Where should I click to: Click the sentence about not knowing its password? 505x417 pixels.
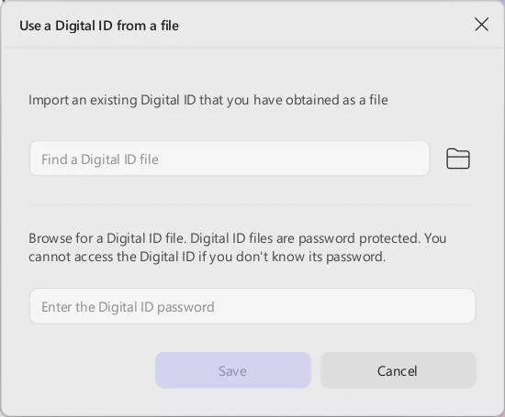208,257
